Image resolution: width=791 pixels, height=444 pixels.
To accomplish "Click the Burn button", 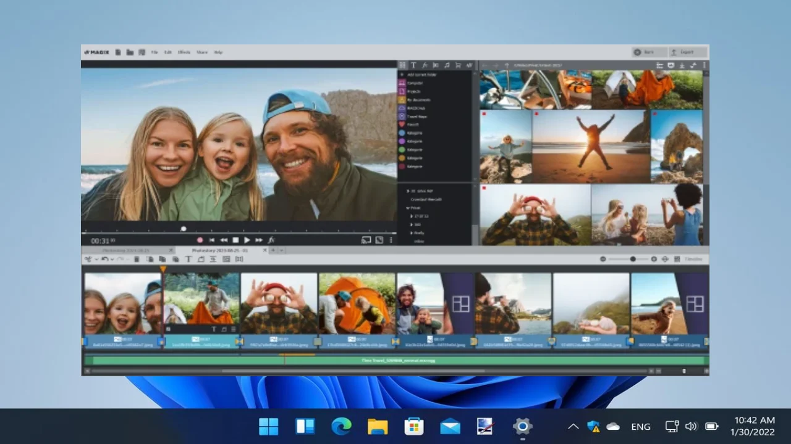I will (649, 52).
